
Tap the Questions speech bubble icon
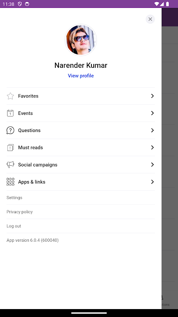coord(10,130)
